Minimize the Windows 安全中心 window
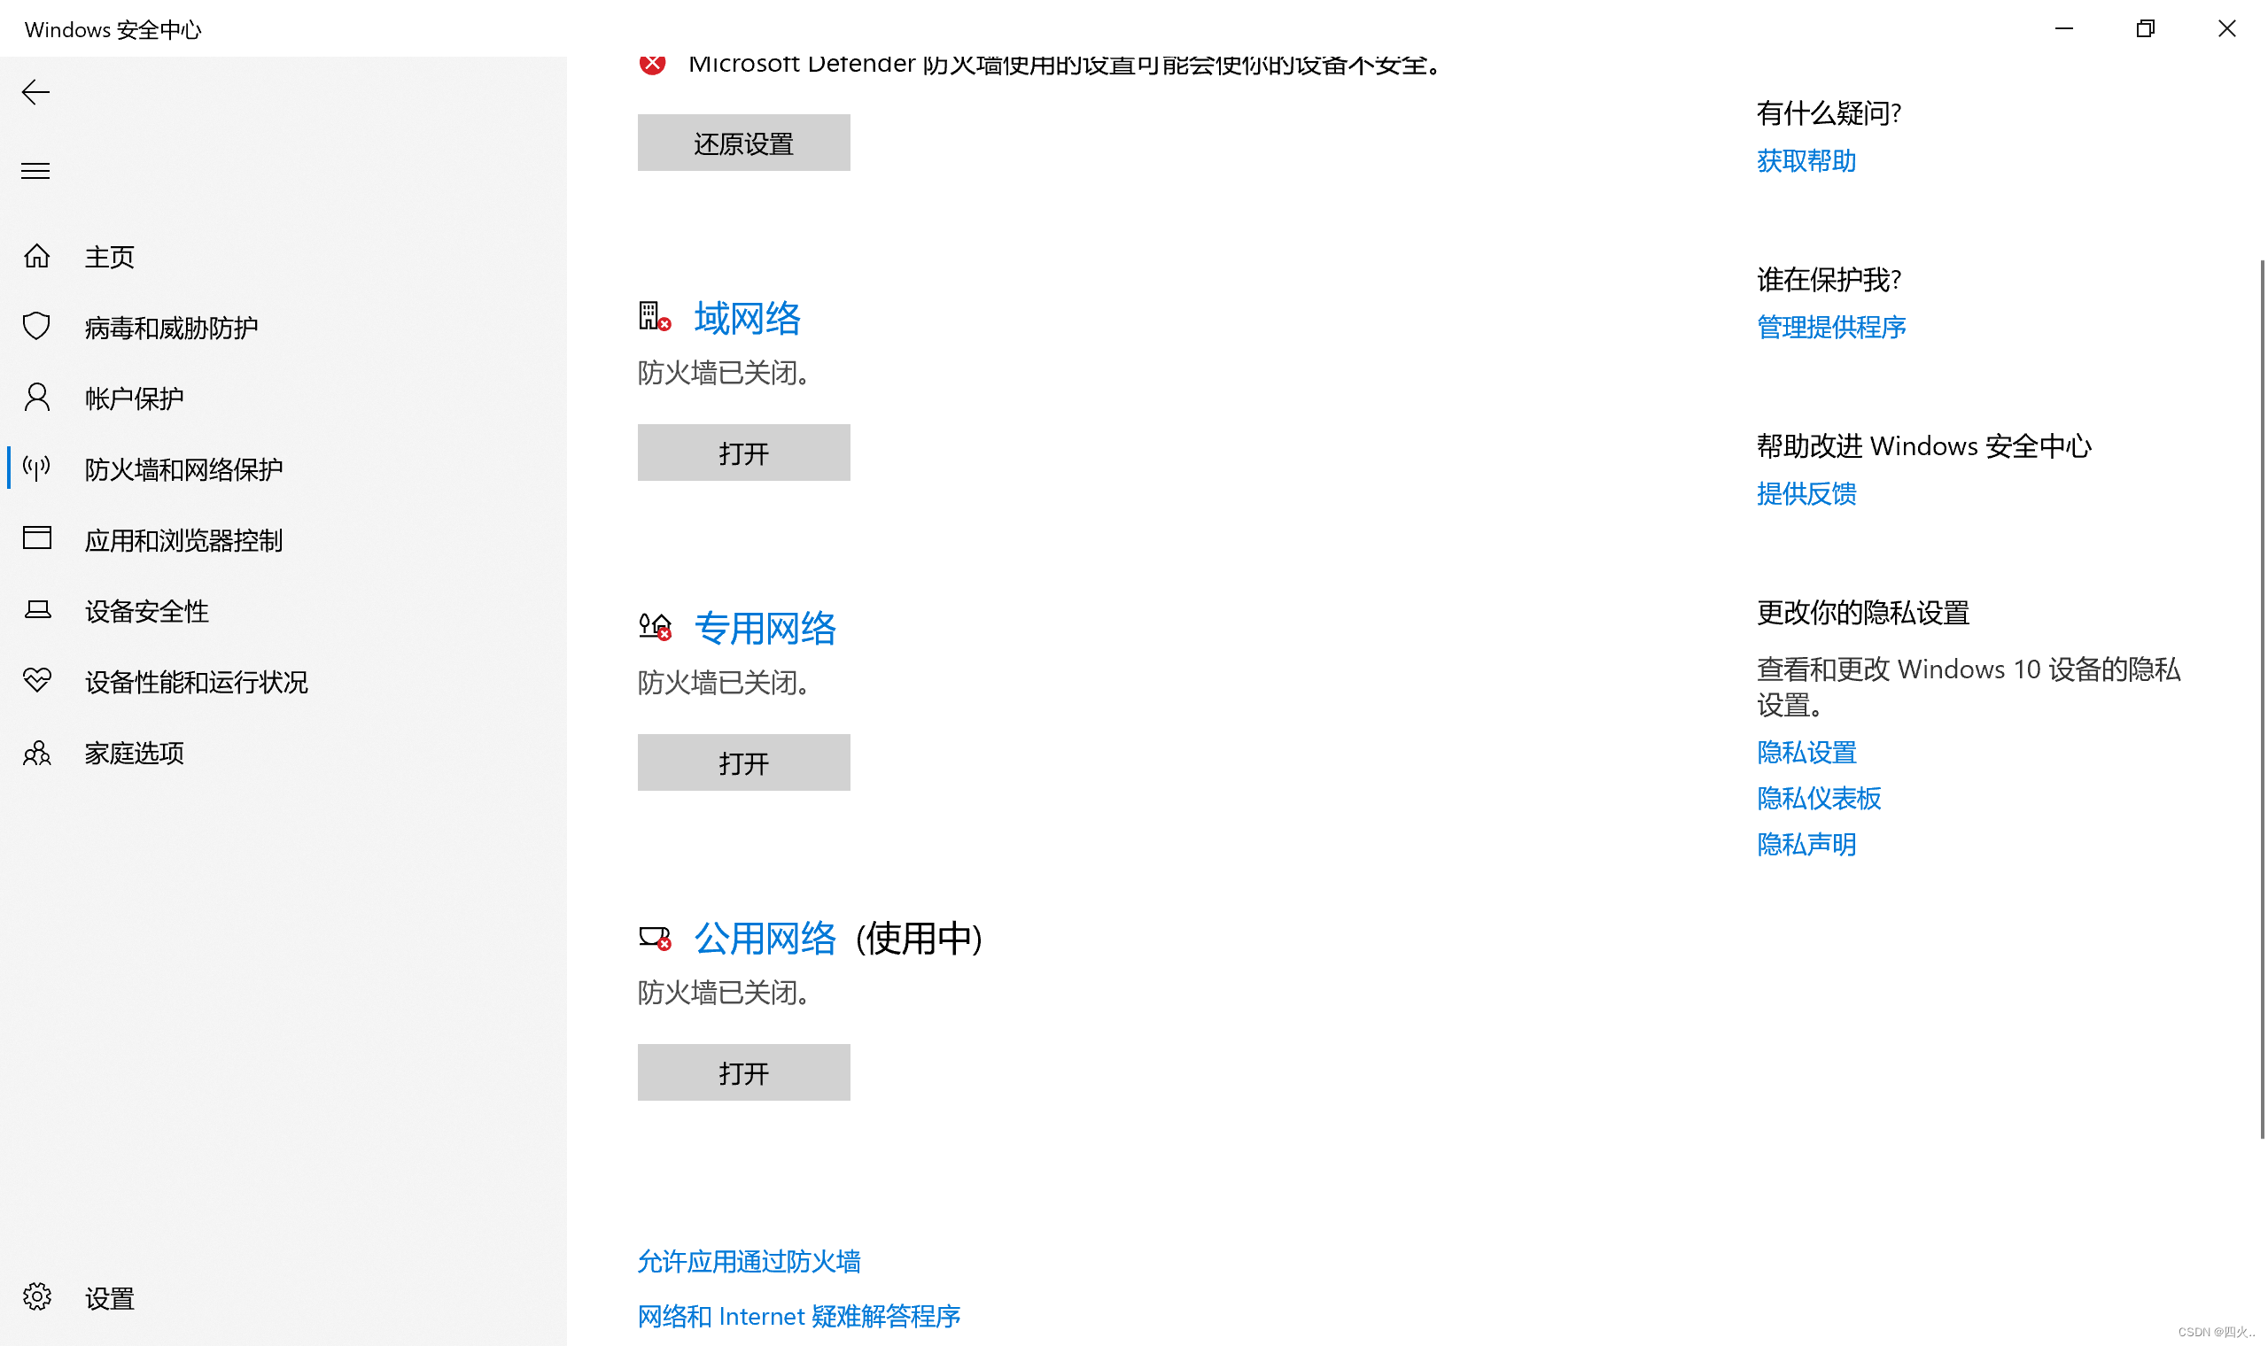The width and height of the screenshot is (2268, 1346). point(2064,28)
